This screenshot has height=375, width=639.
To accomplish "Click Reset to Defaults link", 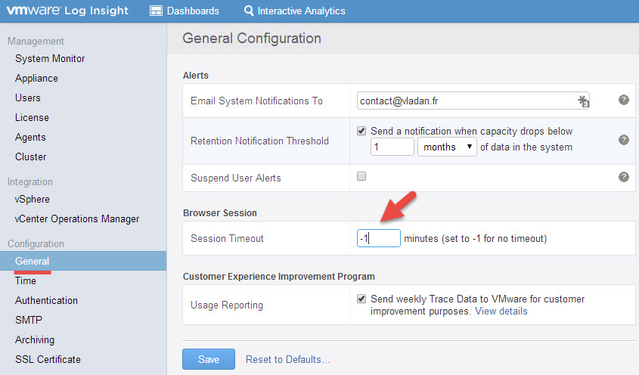I will coord(287,360).
